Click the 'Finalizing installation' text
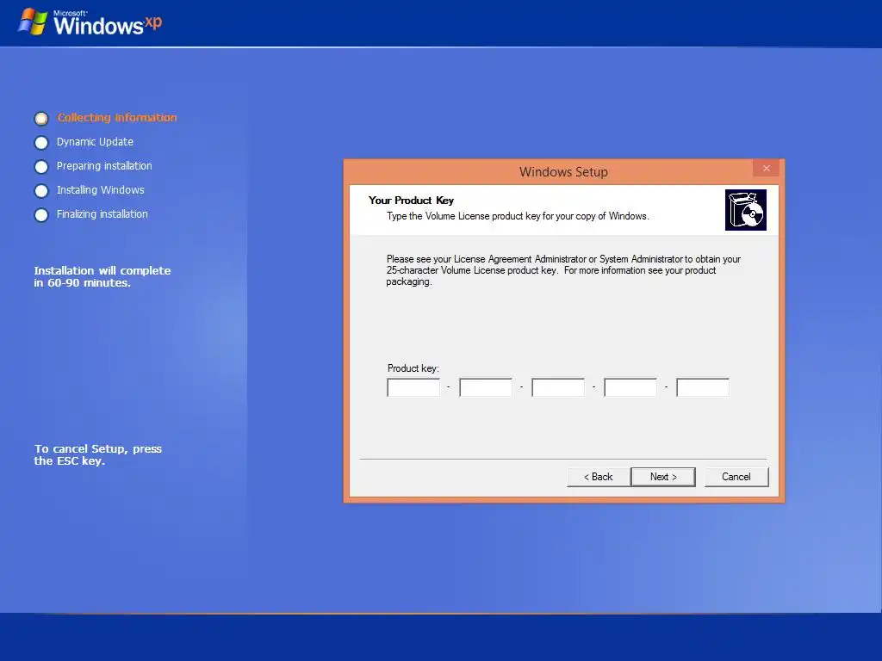The height and width of the screenshot is (661, 882). [x=102, y=214]
